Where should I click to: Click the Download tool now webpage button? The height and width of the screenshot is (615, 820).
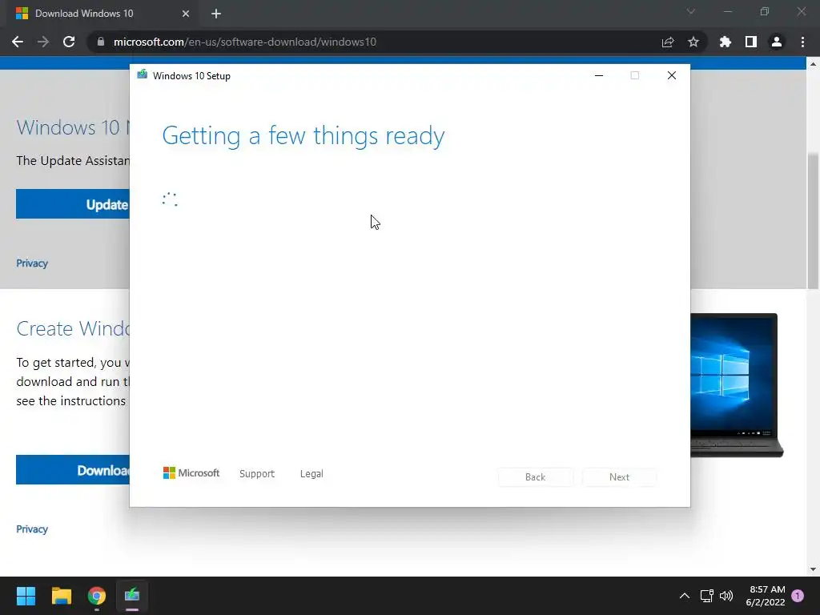(73, 469)
